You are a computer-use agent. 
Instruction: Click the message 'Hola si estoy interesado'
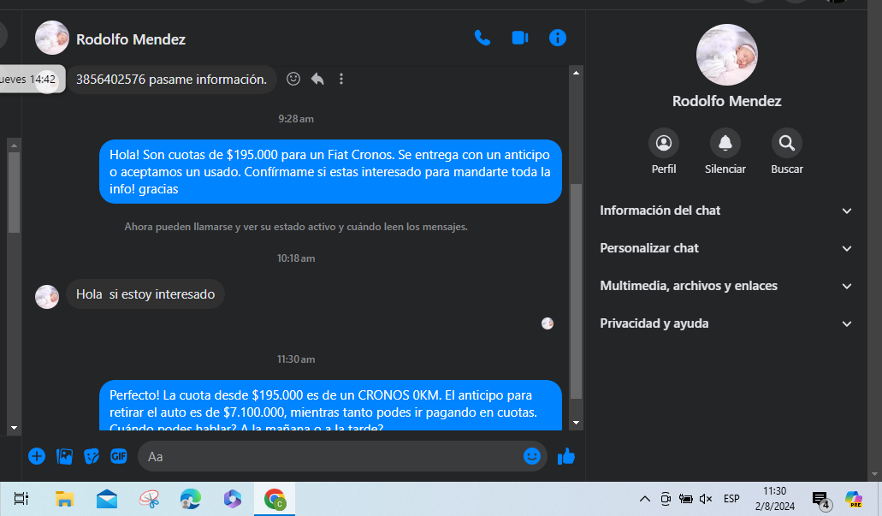coord(145,294)
